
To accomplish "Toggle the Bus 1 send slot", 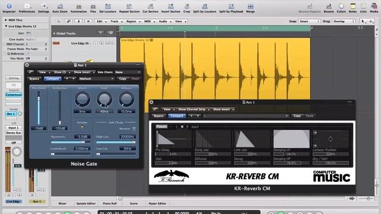I will [x=11, y=114].
